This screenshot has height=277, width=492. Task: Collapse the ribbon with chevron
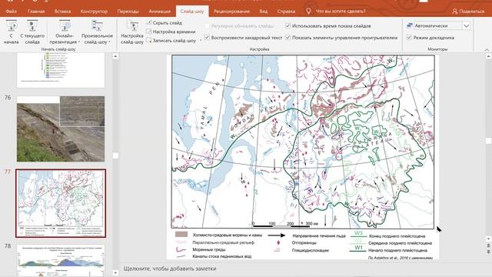pos(487,49)
